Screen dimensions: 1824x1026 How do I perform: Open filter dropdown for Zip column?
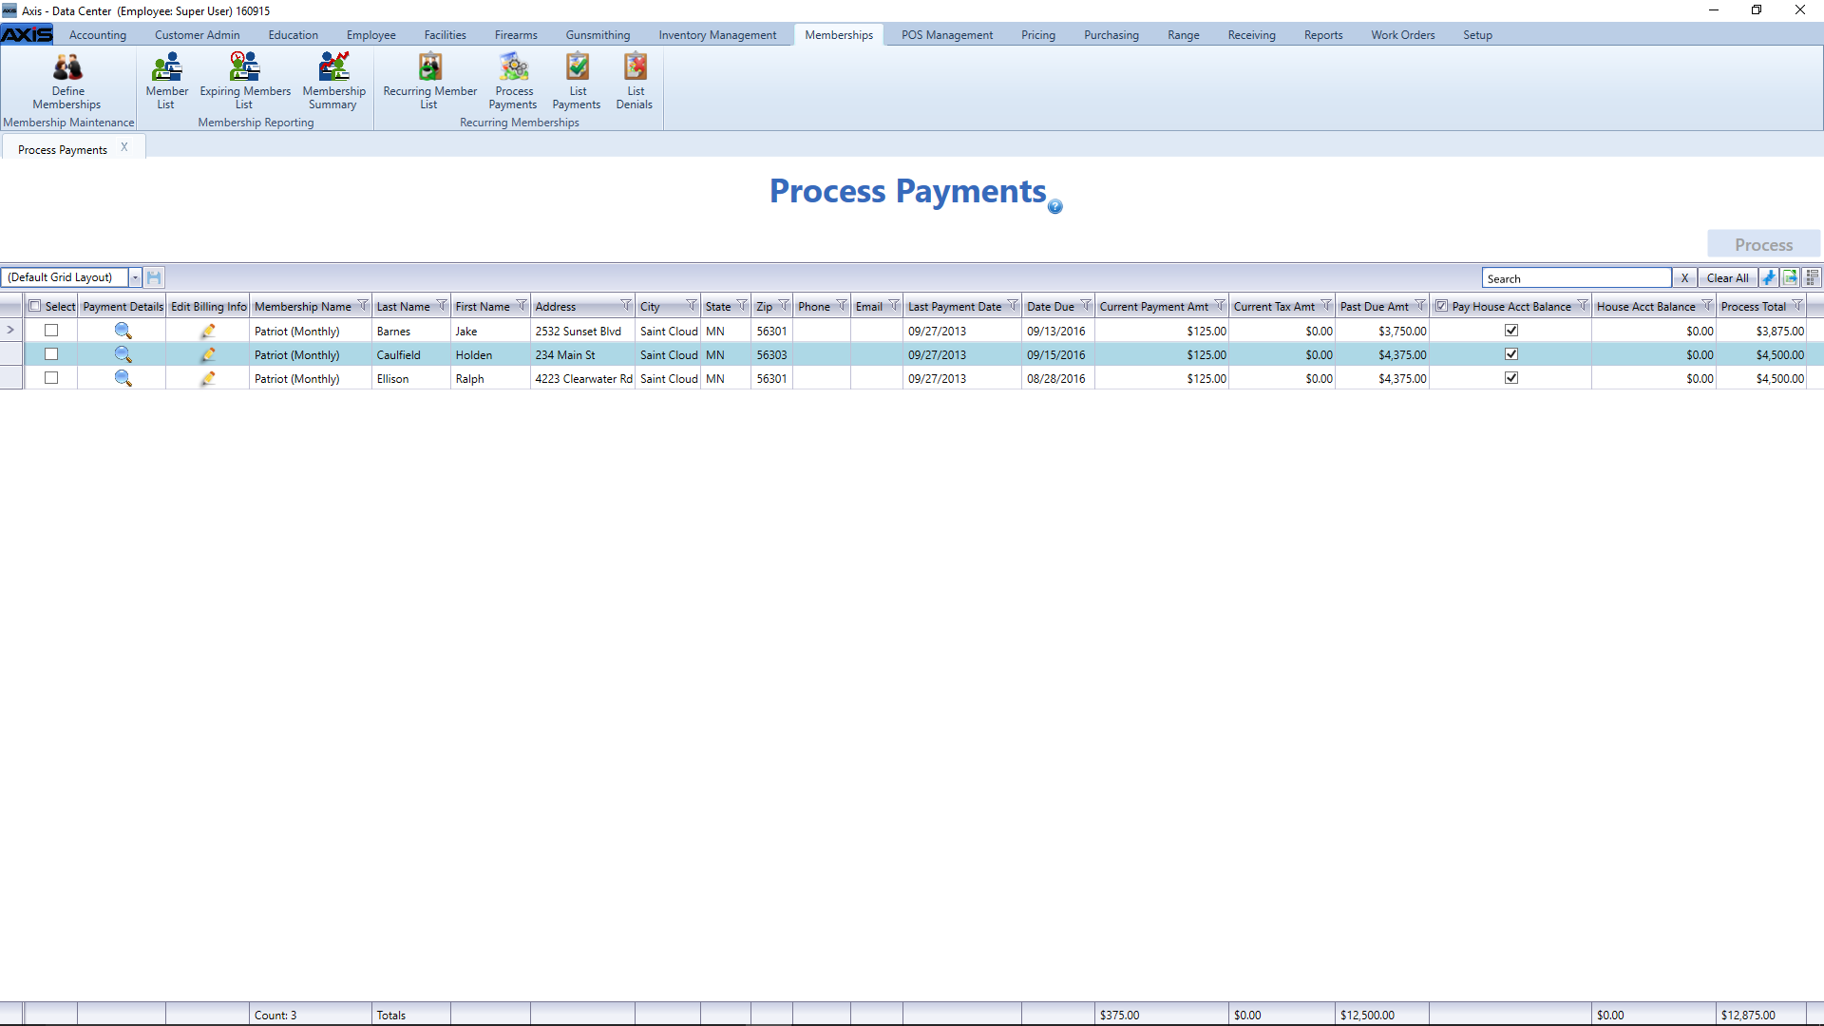click(784, 306)
